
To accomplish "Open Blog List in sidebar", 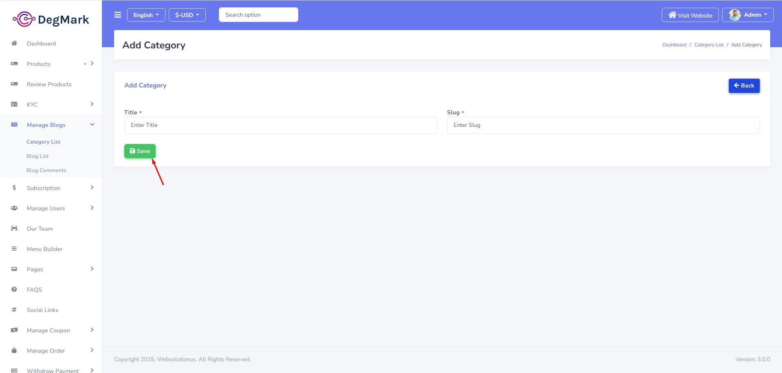I will (x=37, y=156).
